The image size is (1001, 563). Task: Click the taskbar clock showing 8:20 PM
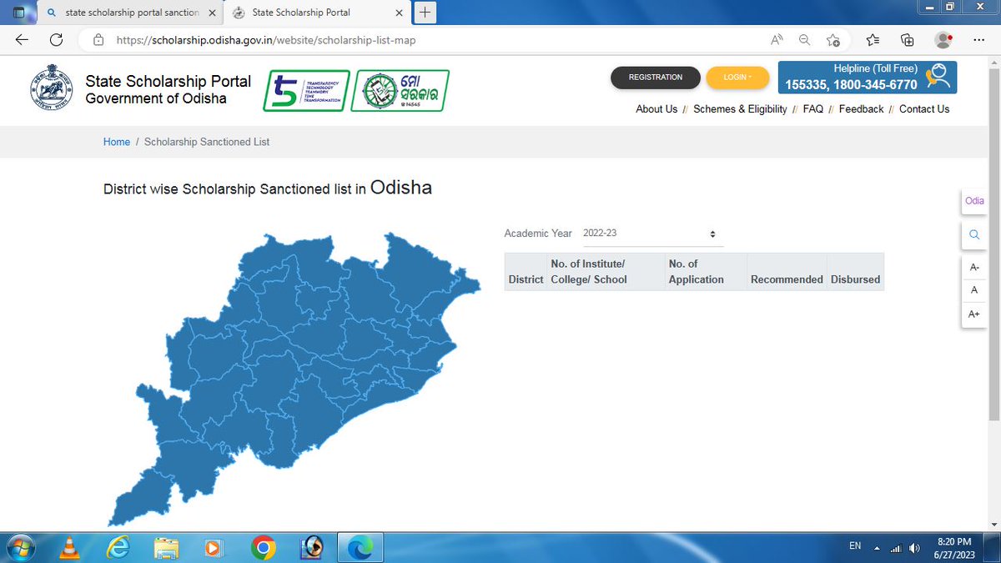[953, 548]
